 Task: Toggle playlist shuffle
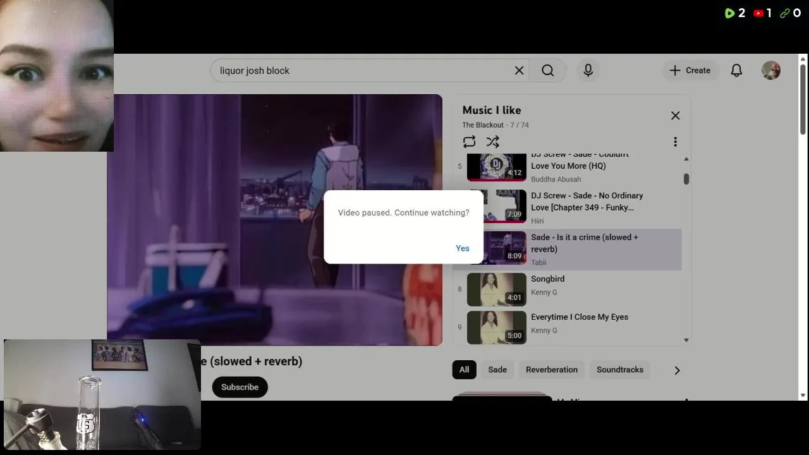493,142
